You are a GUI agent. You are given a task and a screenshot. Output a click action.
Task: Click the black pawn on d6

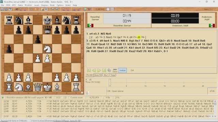coord(38,39)
